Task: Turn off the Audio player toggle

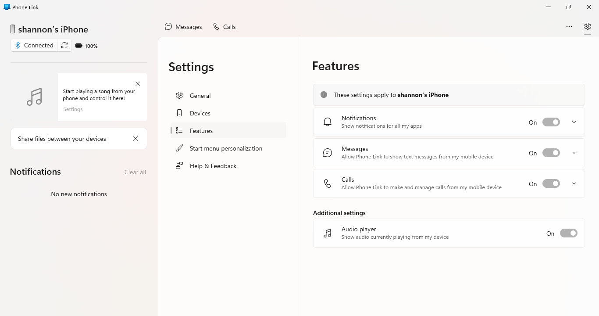Action: pos(569,233)
